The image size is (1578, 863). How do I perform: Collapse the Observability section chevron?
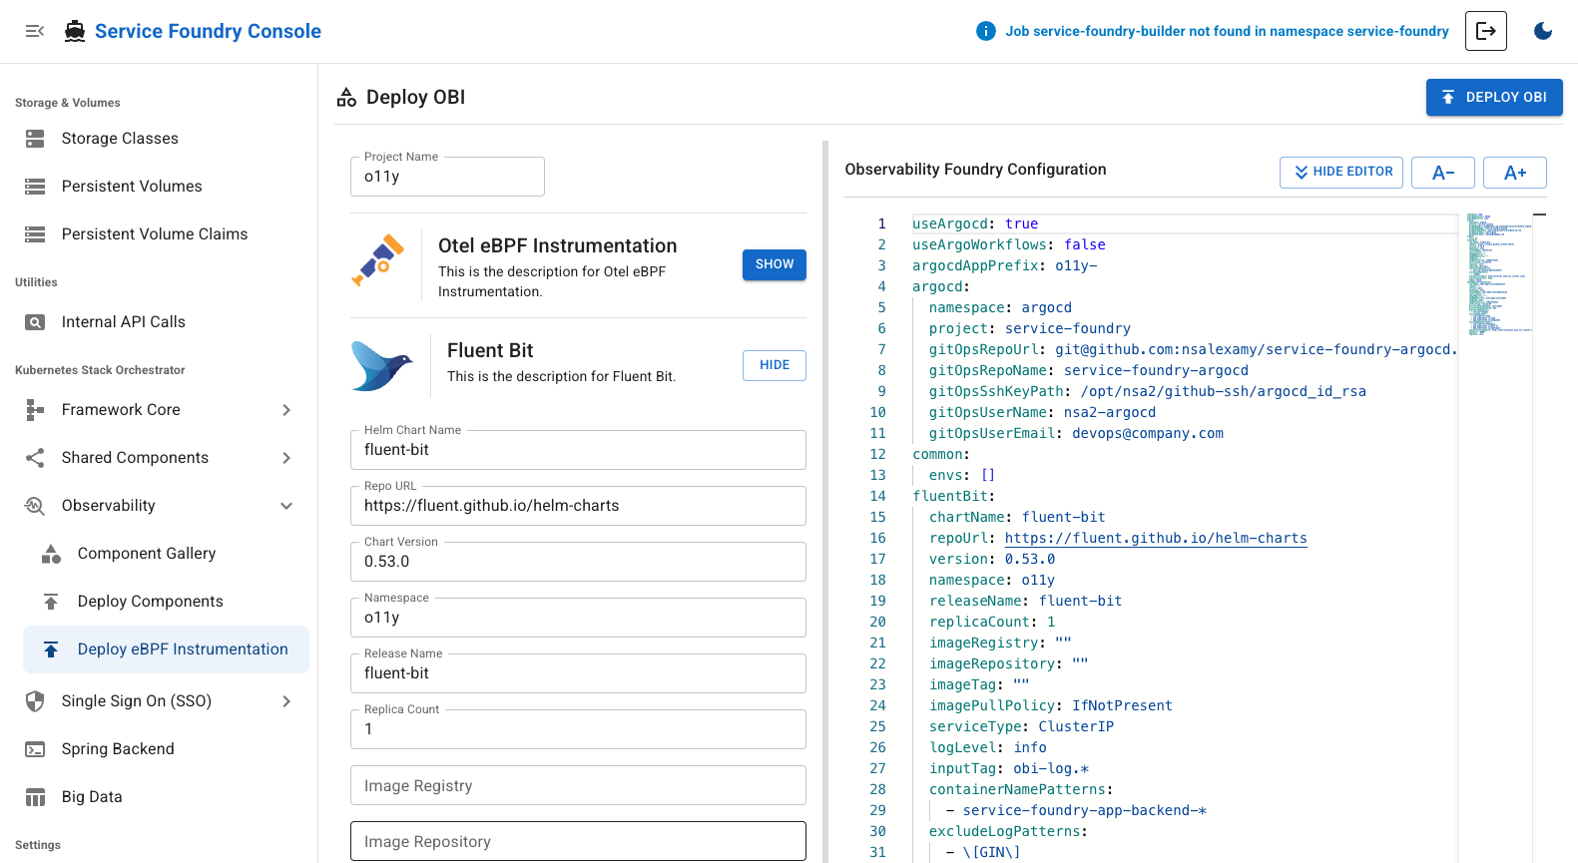[x=286, y=506]
